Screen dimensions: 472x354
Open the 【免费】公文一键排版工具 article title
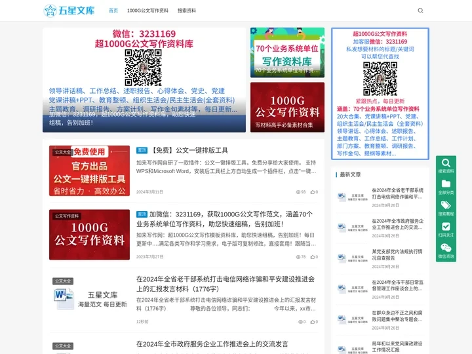tap(188, 150)
